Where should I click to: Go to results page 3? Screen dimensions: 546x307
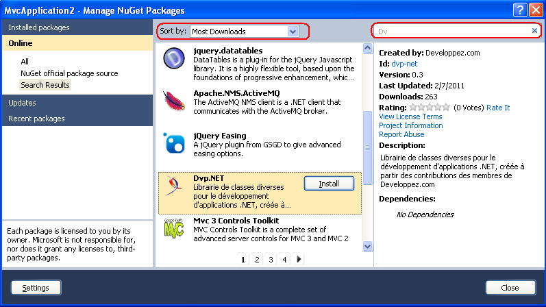coord(271,260)
